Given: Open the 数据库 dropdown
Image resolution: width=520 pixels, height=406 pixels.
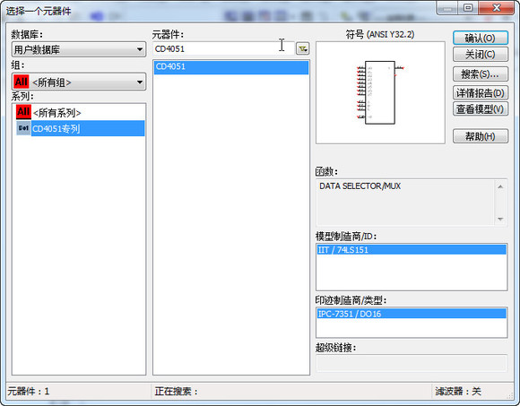Looking at the screenshot, I should [x=79, y=49].
